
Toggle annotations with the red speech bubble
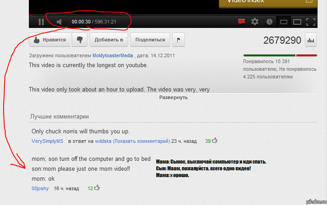pyautogui.click(x=241, y=22)
